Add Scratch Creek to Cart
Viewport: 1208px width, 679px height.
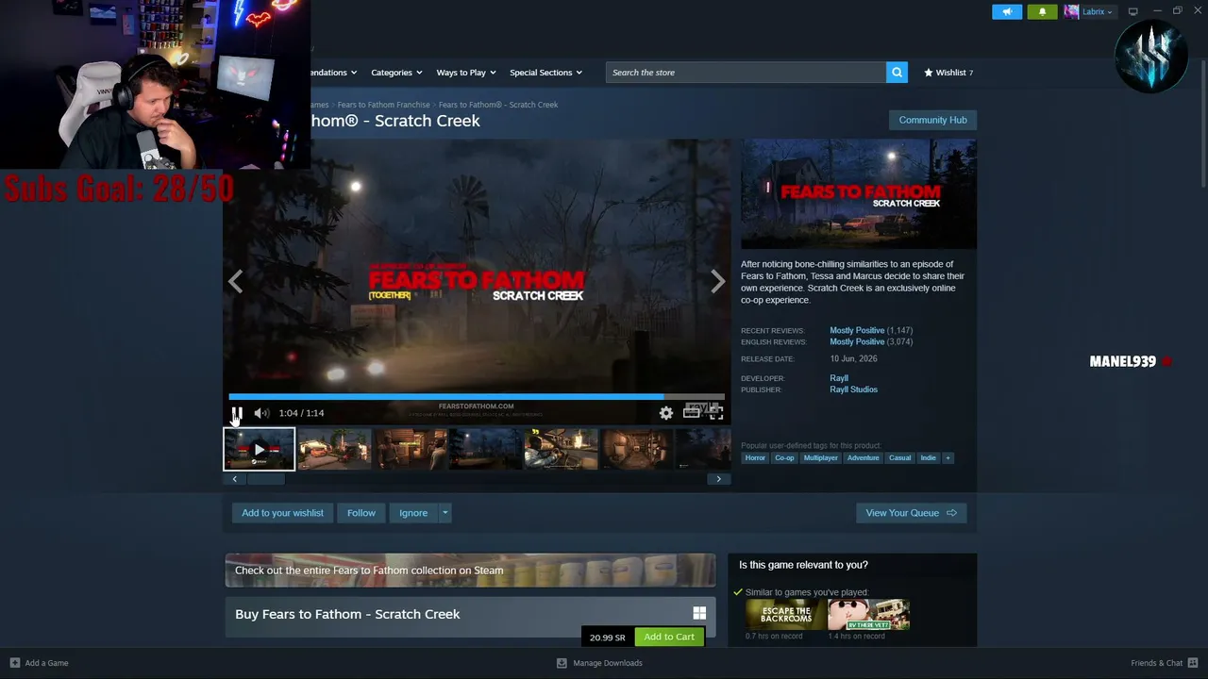click(x=669, y=637)
